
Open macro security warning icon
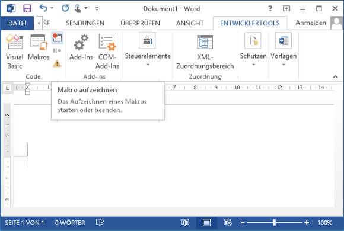(x=57, y=64)
